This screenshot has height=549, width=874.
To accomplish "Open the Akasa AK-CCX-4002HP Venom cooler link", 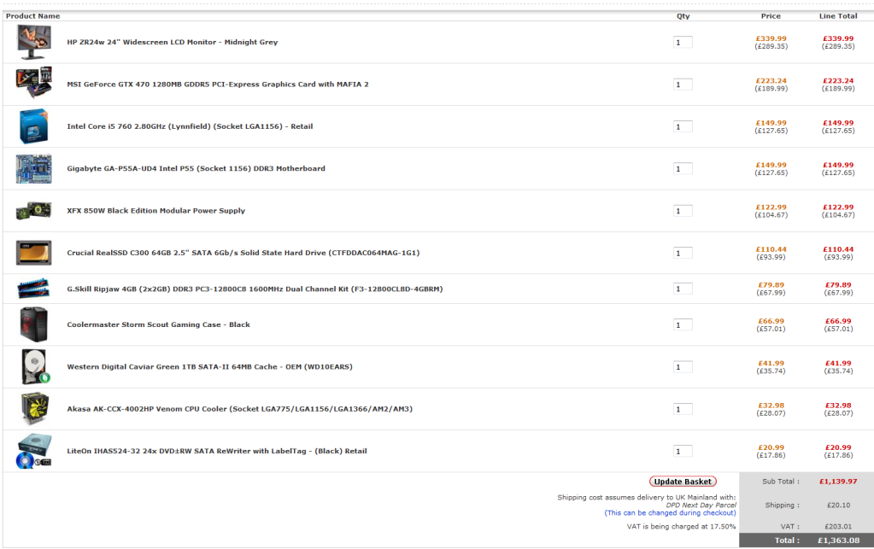I will [240, 409].
